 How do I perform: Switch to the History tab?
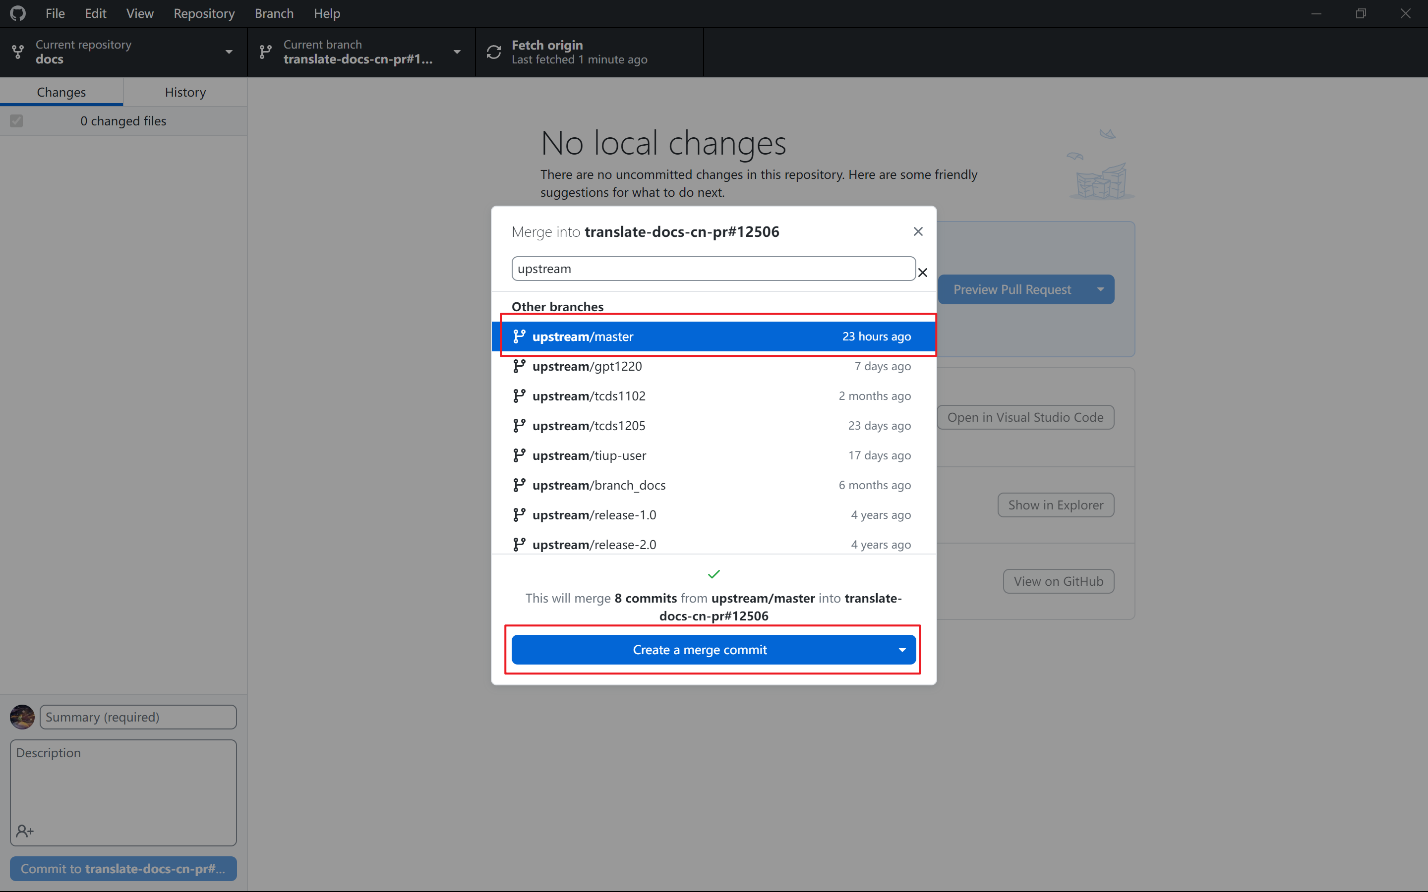click(x=185, y=92)
